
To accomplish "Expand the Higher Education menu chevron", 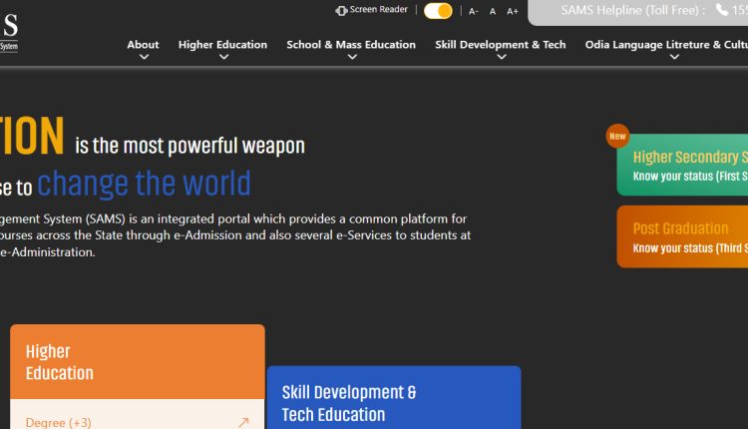I will [223, 58].
